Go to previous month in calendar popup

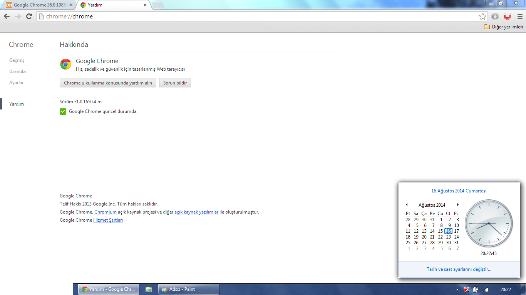(x=407, y=205)
